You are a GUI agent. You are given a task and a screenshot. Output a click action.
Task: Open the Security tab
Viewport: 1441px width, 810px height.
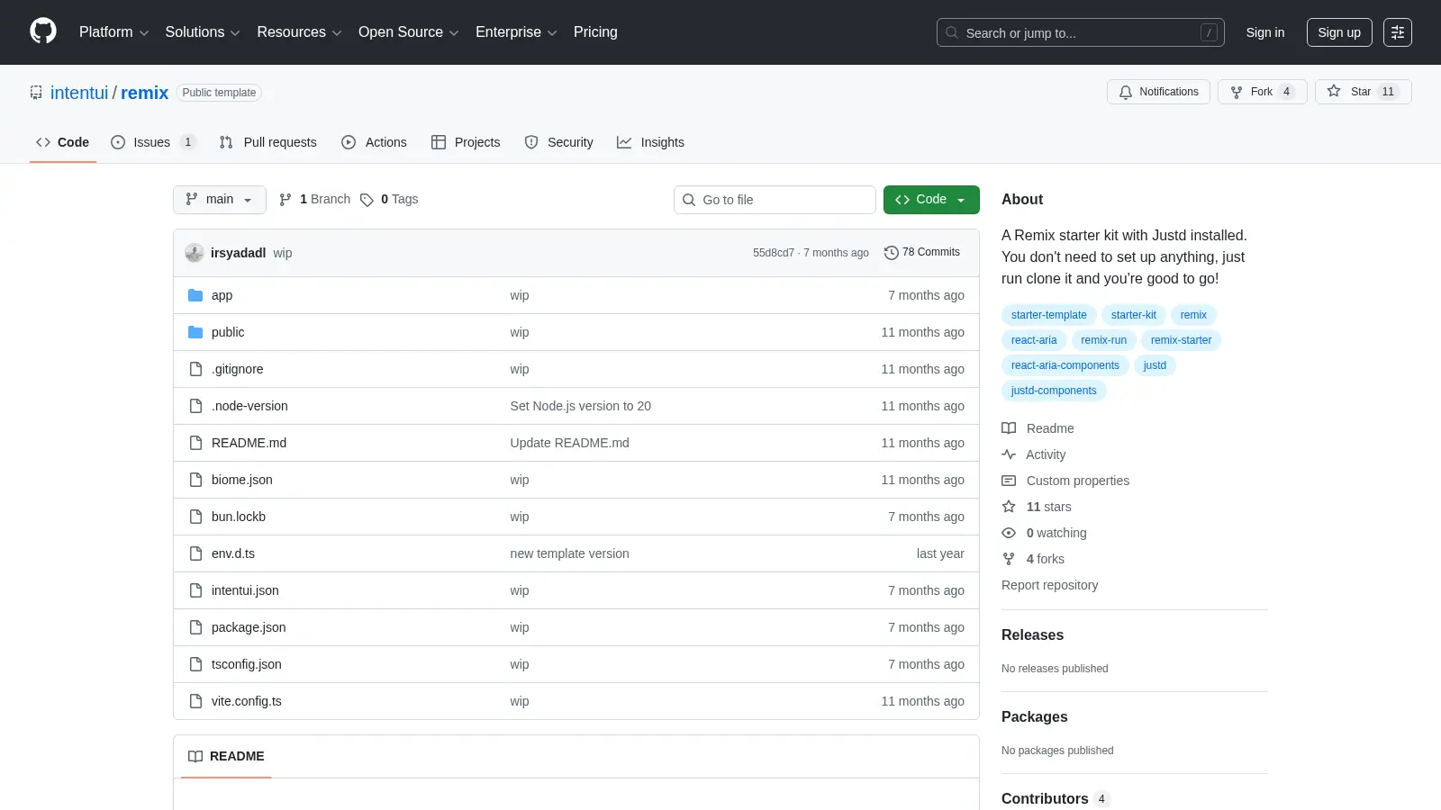[558, 142]
